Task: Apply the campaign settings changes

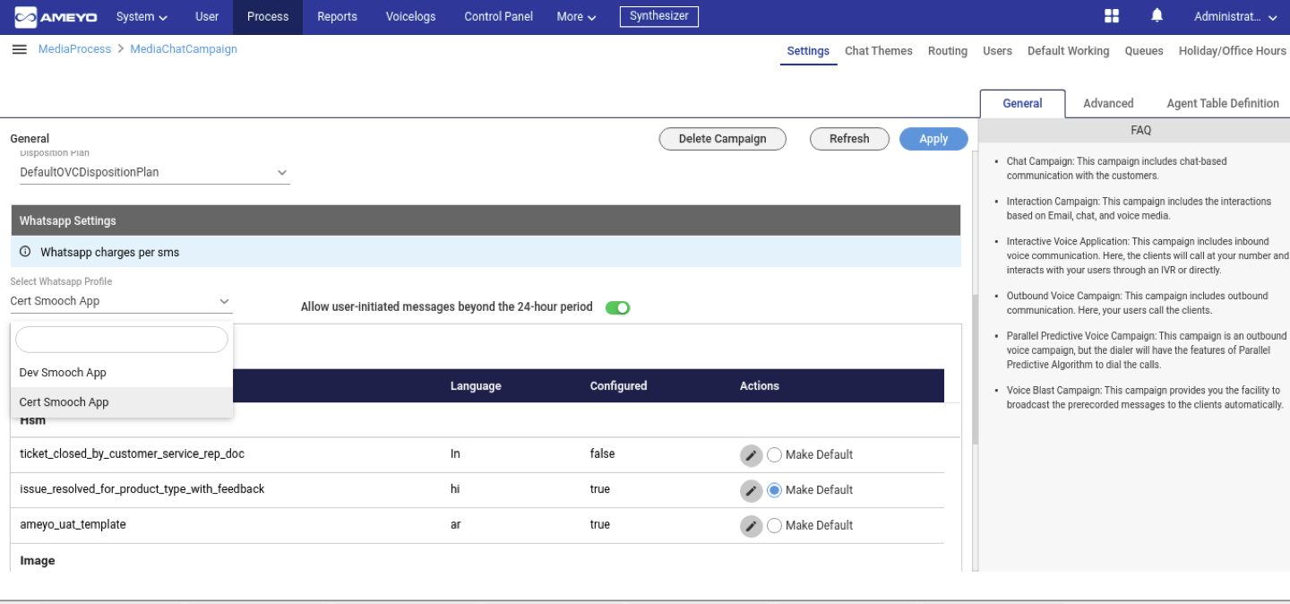Action: (x=933, y=139)
